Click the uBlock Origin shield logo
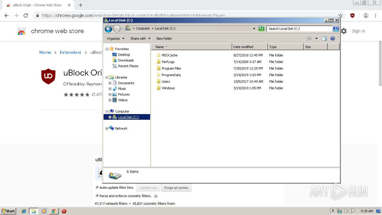Image resolution: width=382 pixels, height=215 pixels. (48, 76)
